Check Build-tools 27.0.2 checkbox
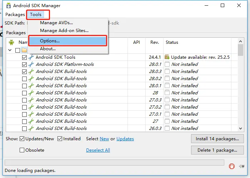This screenshot has width=250, height=178. [x=24, y=107]
